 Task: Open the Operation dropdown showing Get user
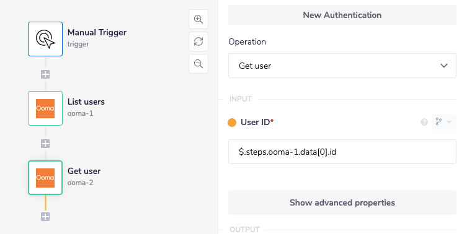(342, 66)
